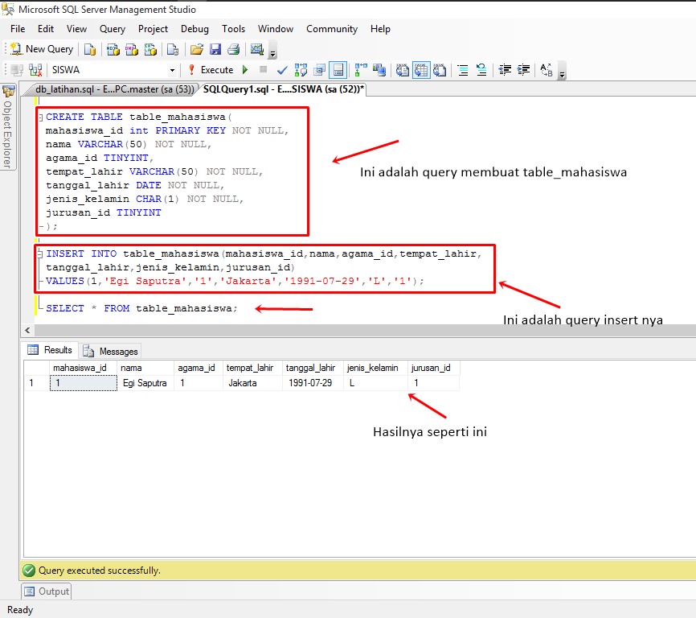Switch to the Messages tab
Image resolution: width=696 pixels, height=618 pixels.
coord(111,351)
